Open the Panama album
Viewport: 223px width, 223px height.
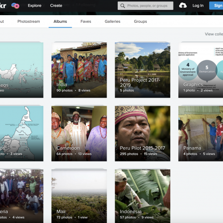tap(201, 133)
